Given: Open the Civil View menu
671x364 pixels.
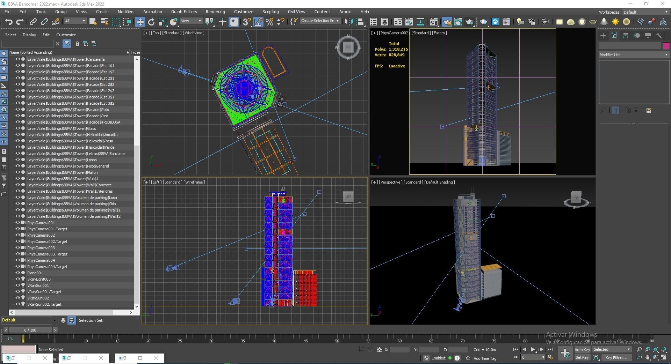Looking at the screenshot, I should (296, 12).
